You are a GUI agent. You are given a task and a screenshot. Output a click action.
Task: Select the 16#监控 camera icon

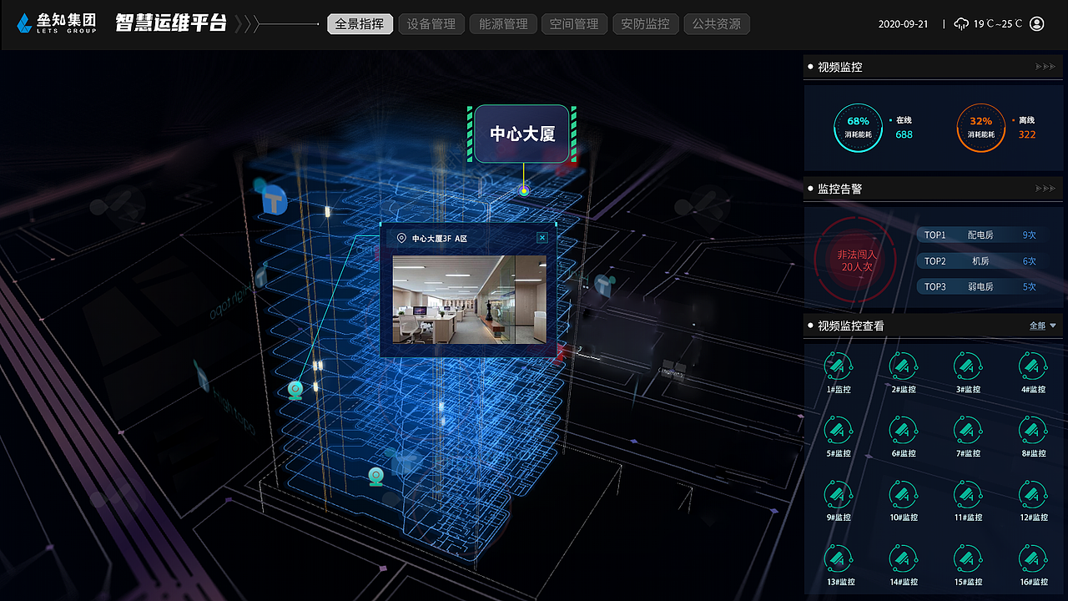[x=1033, y=560]
